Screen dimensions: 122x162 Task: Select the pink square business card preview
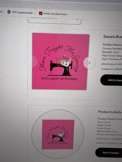(61, 61)
